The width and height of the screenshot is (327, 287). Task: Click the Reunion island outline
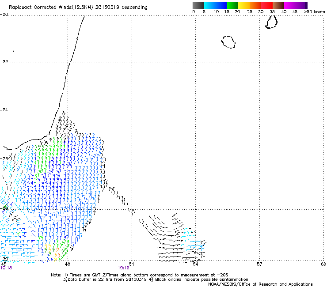click(x=228, y=42)
